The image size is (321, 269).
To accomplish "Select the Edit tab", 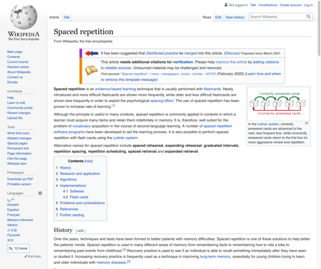I will click(218, 17).
